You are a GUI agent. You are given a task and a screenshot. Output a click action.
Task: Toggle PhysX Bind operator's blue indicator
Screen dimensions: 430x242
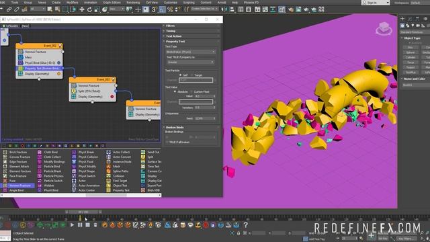coord(58,63)
